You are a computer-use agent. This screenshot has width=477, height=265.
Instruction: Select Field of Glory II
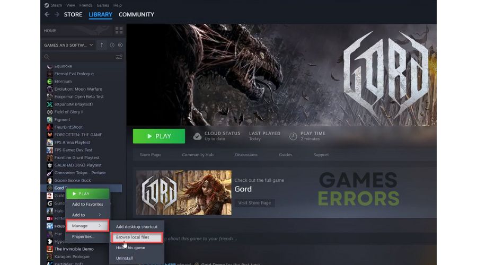click(x=69, y=112)
